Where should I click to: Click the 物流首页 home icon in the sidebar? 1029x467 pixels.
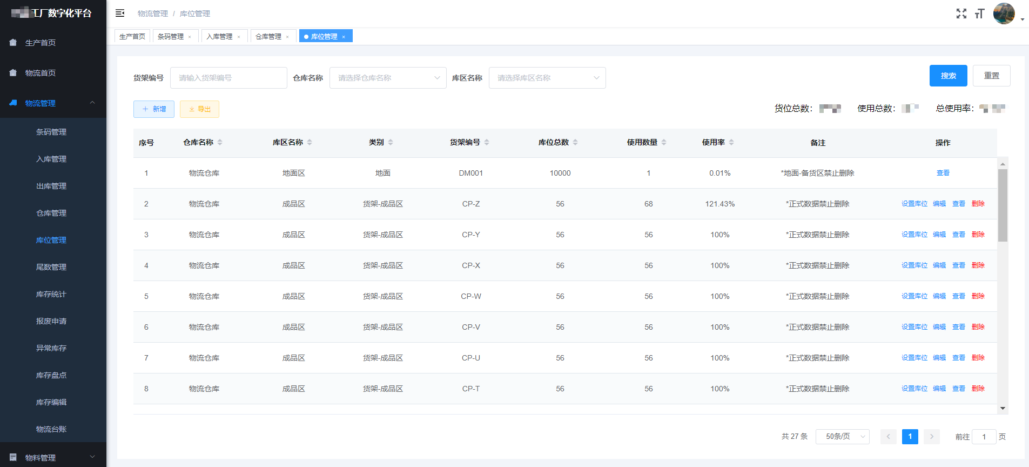[13, 72]
